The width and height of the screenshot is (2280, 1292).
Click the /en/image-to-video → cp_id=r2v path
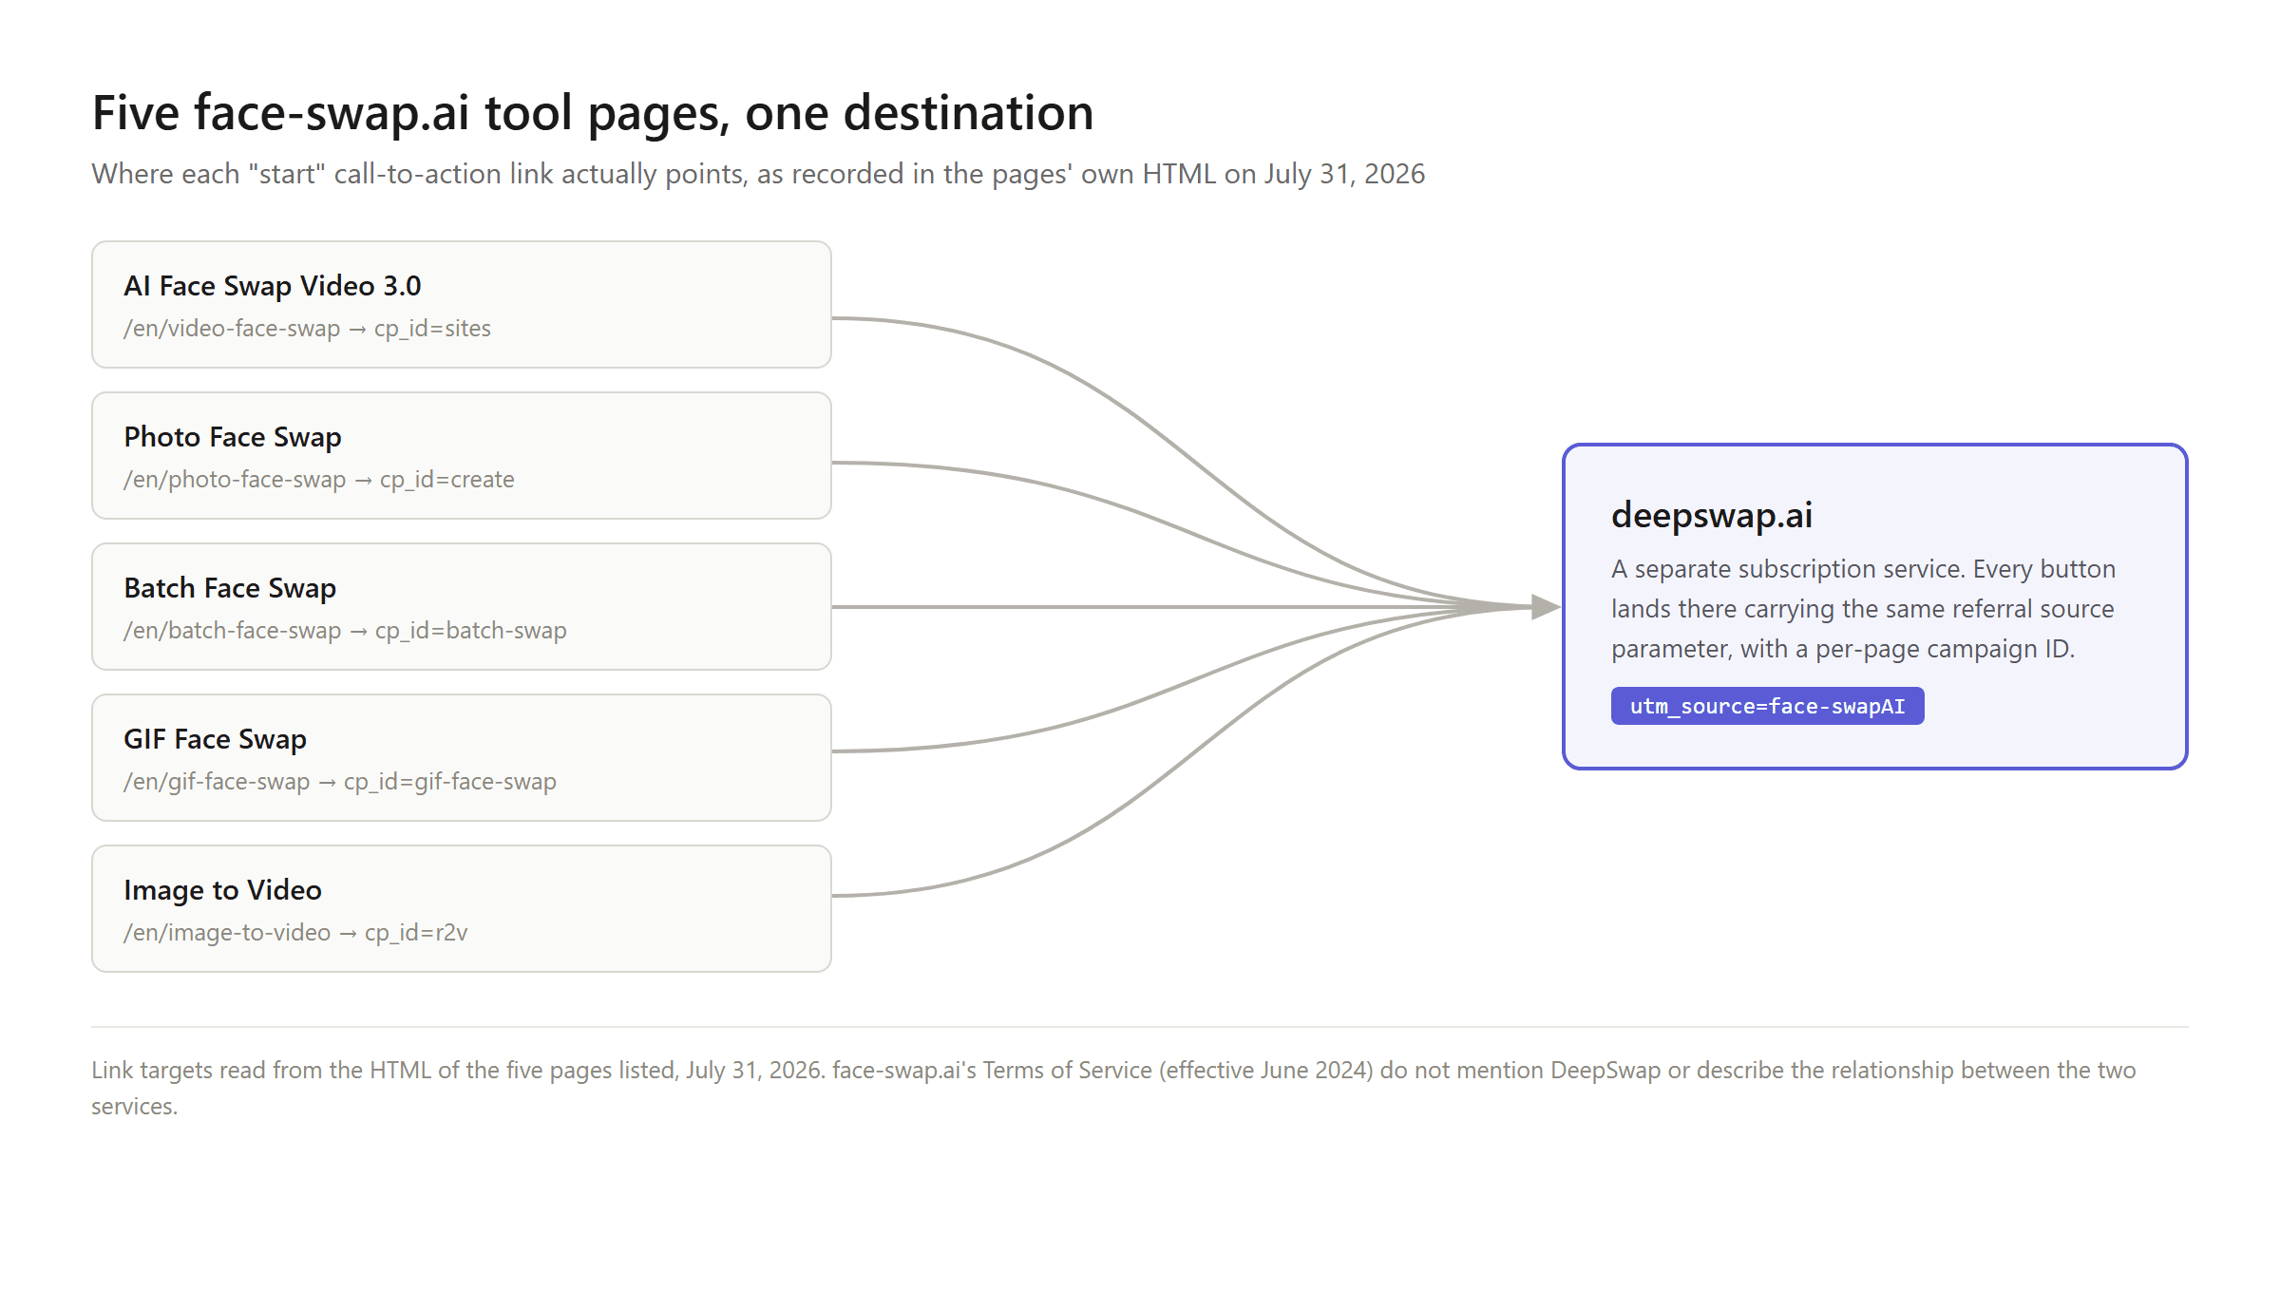295,933
